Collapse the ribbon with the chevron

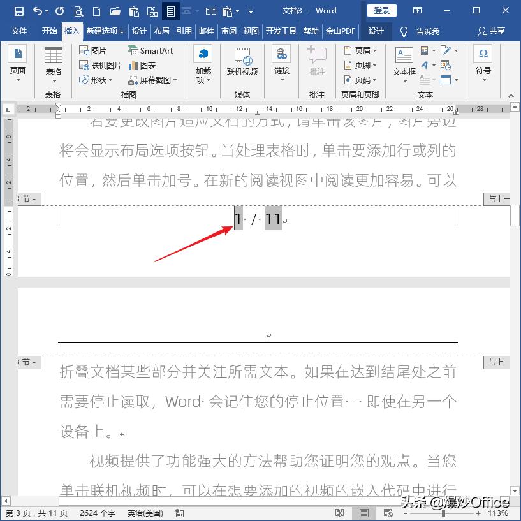[x=511, y=96]
